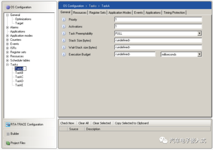Switch to the Events tab
This screenshot has width=213, height=150.
click(139, 13)
